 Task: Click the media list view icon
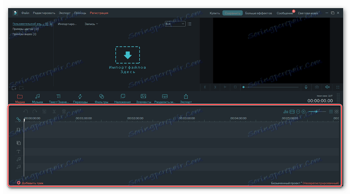point(189,24)
